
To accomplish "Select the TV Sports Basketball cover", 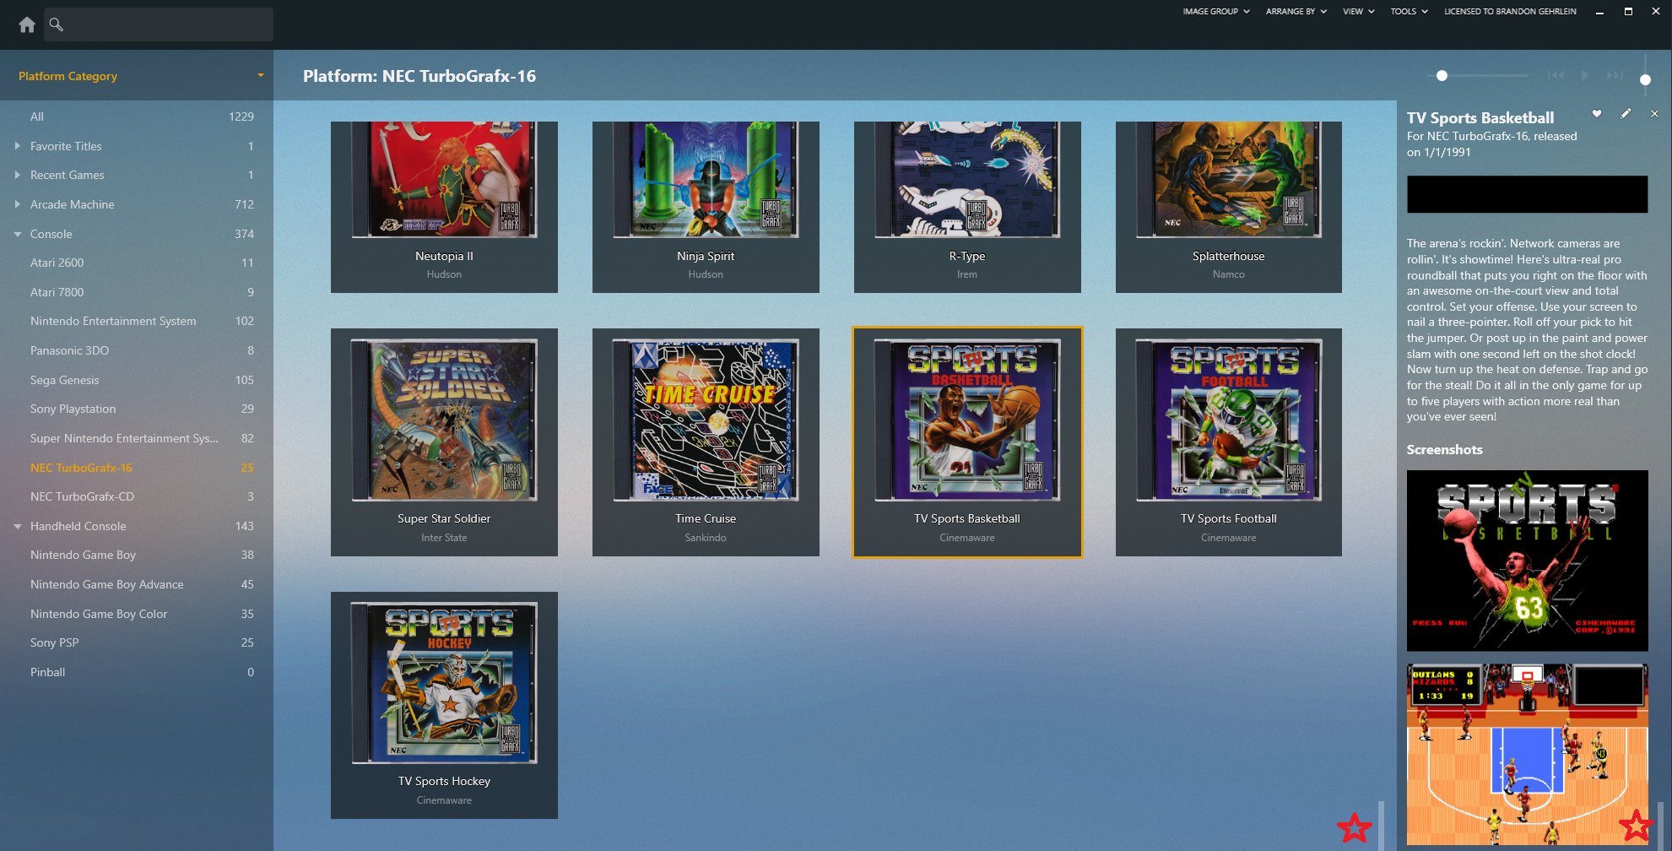I will point(967,420).
